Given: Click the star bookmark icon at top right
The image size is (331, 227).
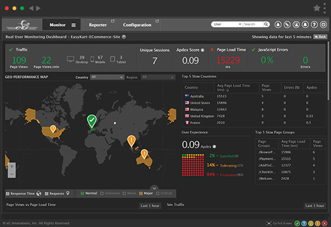Looking at the screenshot, I should coord(317,8).
